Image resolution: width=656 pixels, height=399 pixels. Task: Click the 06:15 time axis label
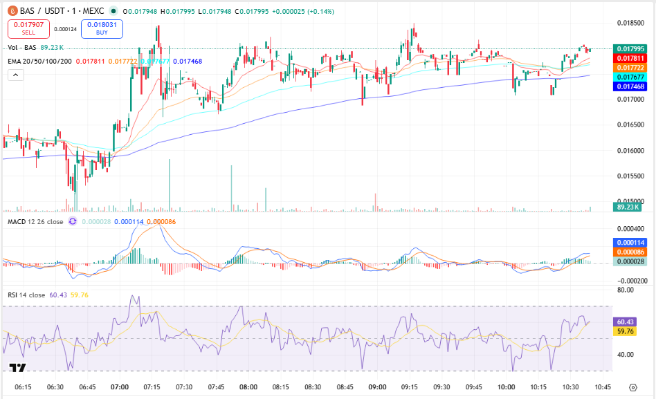click(x=23, y=387)
